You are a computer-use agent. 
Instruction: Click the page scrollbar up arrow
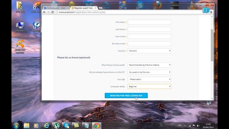(212, 16)
